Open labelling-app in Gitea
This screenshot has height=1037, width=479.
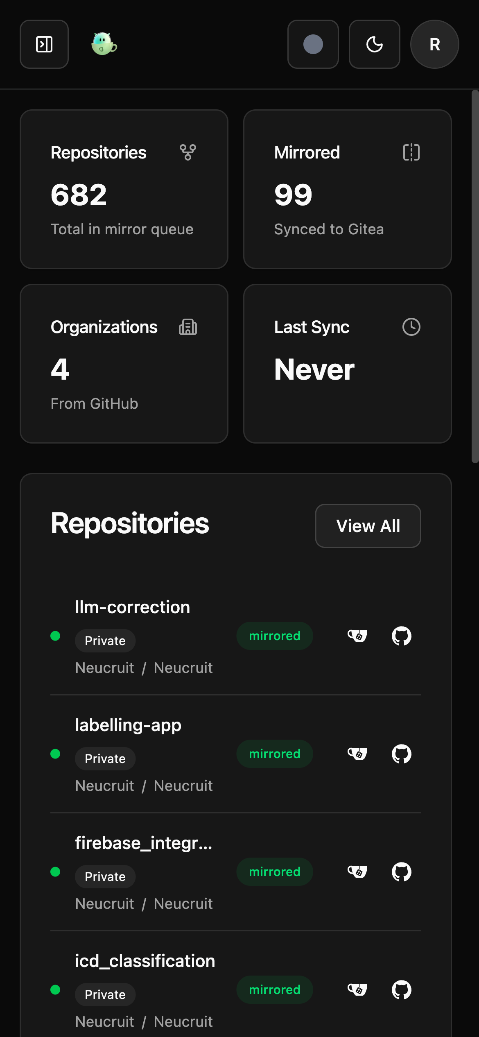pos(357,754)
